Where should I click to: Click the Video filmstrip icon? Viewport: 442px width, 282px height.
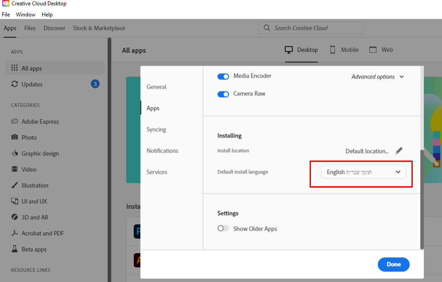click(x=14, y=169)
